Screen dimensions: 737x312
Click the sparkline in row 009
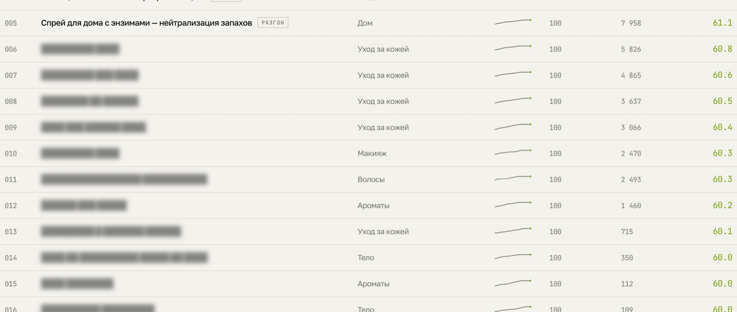tap(513, 126)
